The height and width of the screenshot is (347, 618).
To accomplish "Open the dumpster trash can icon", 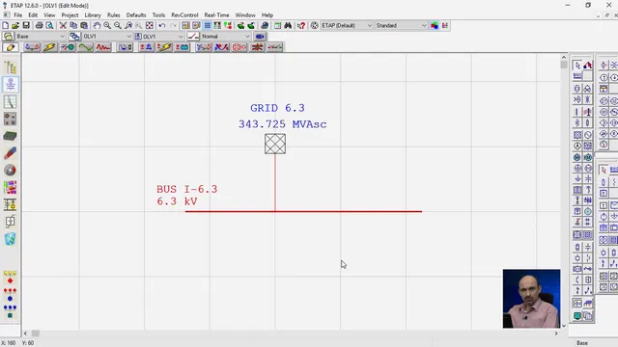I will (11, 239).
